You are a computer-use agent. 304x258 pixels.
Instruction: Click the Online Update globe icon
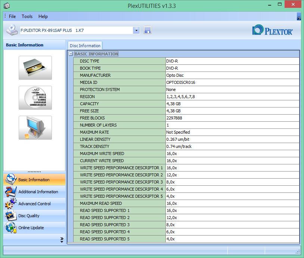click(x=11, y=227)
